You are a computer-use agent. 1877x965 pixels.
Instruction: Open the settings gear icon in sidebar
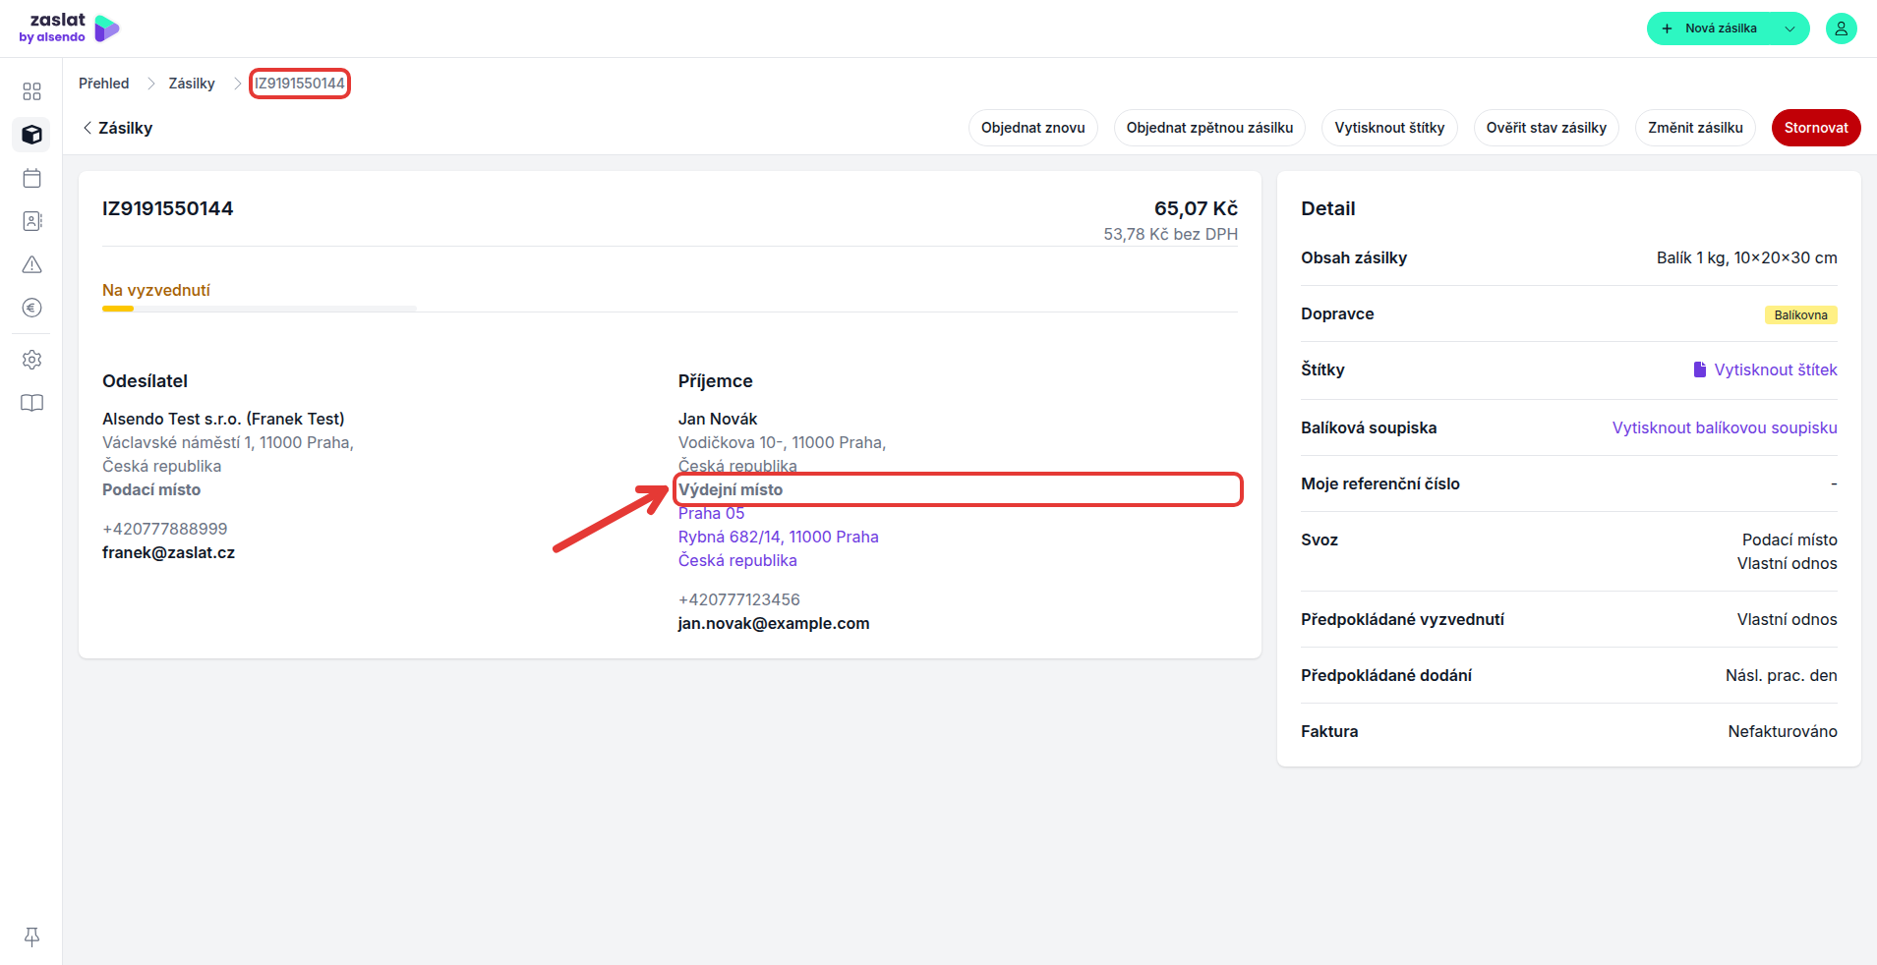tap(31, 360)
